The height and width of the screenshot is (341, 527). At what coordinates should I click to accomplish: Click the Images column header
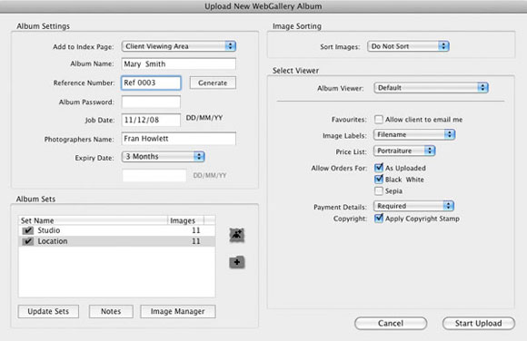[x=185, y=220]
